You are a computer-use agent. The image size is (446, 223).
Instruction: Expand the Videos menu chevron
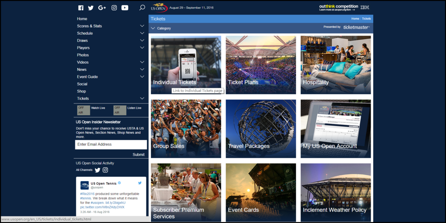tap(142, 62)
